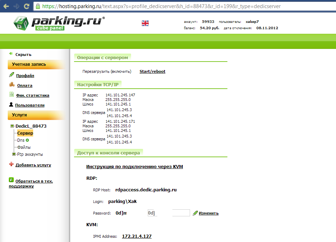Image resolution: width=336 pixels, height=242 pixels.
Task: Click the person icon beside Пользователи
Action: 11,104
